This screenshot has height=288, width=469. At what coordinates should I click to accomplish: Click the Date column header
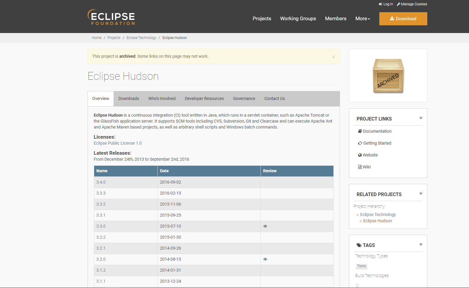209,171
